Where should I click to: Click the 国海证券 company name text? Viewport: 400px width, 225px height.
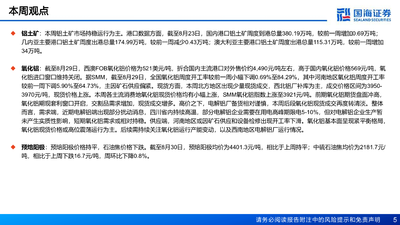[x=372, y=13]
